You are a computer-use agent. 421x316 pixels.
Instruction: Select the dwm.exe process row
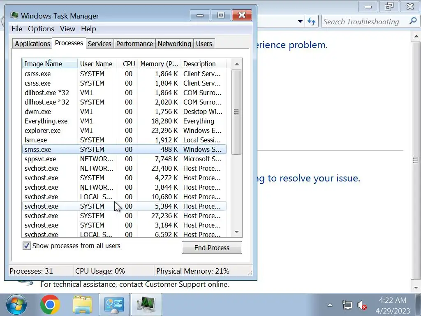pyautogui.click(x=124, y=112)
